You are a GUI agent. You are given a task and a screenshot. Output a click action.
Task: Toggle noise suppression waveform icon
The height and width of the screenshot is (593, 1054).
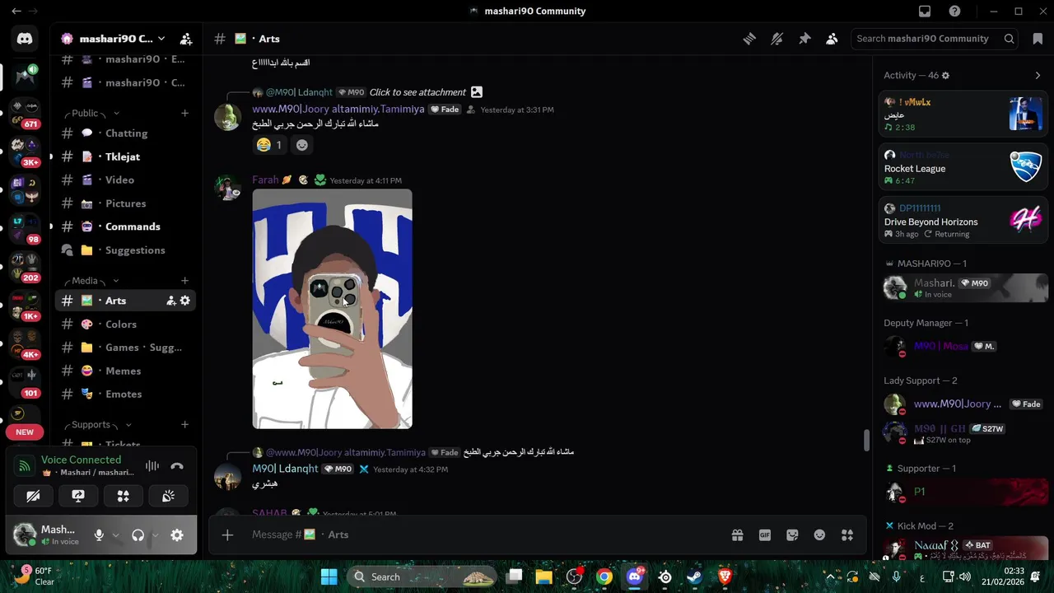152,466
